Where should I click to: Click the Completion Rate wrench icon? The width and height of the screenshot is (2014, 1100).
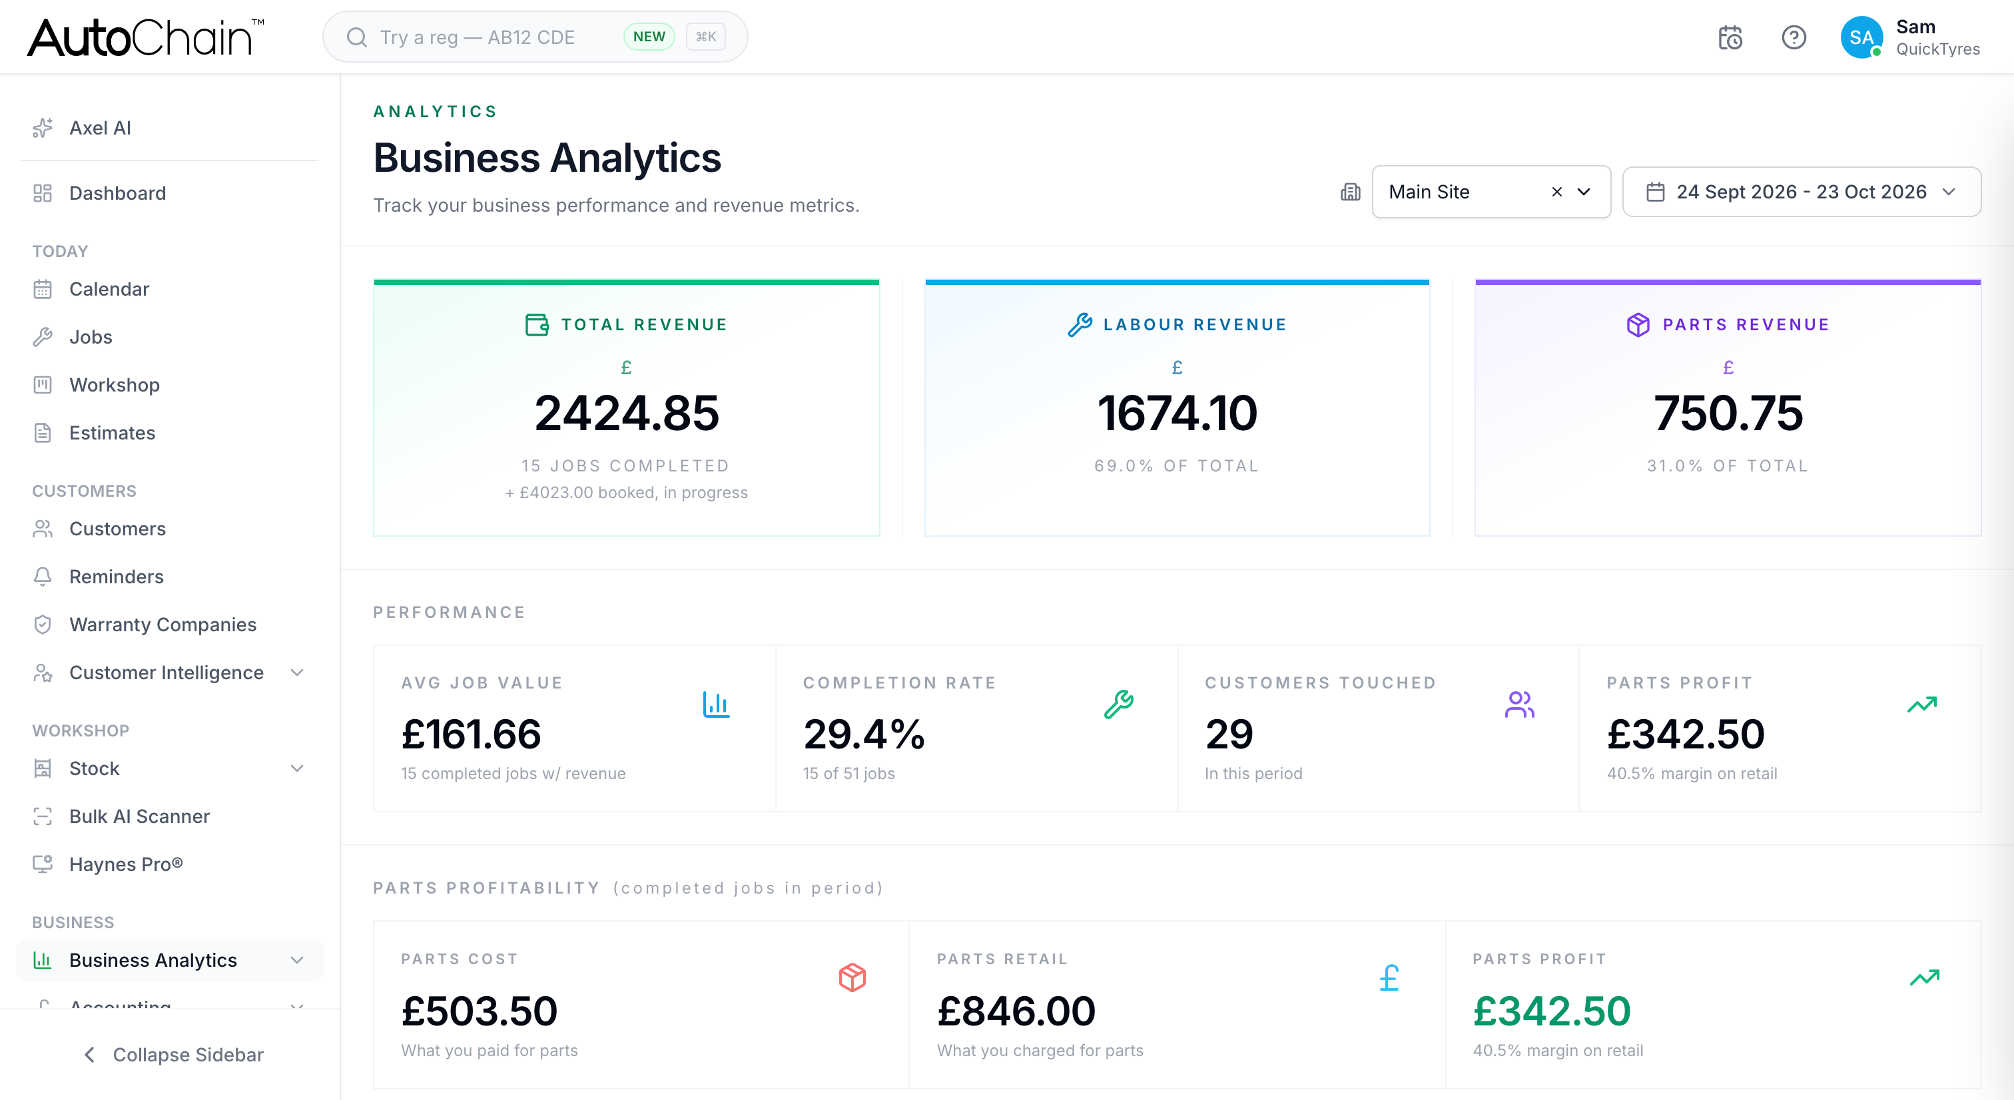[1118, 704]
